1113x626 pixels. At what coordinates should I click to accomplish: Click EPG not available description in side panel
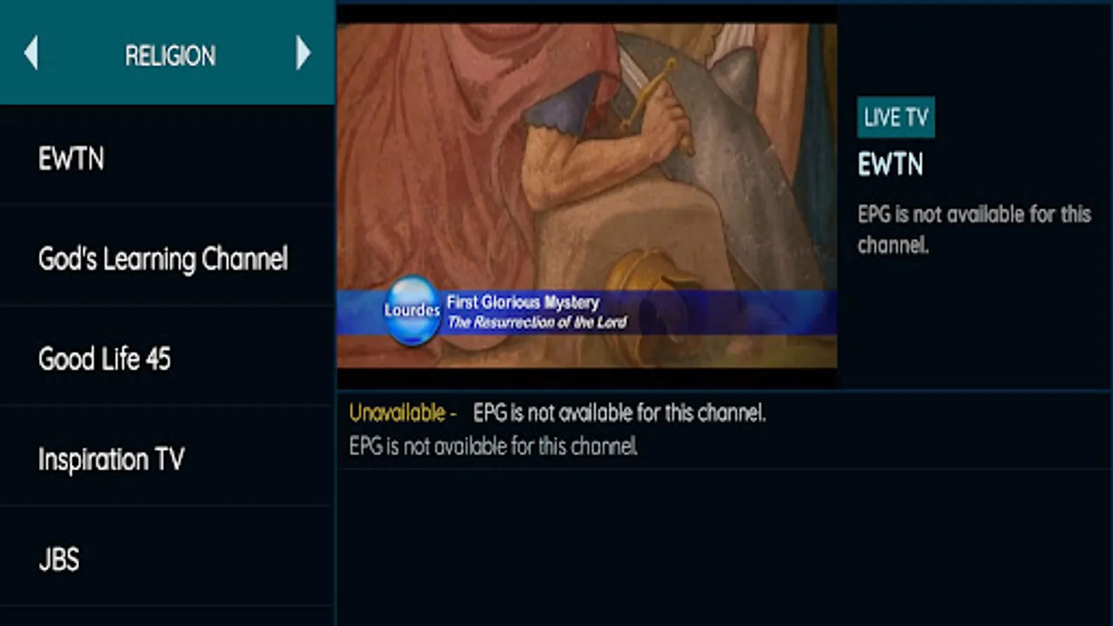(974, 229)
